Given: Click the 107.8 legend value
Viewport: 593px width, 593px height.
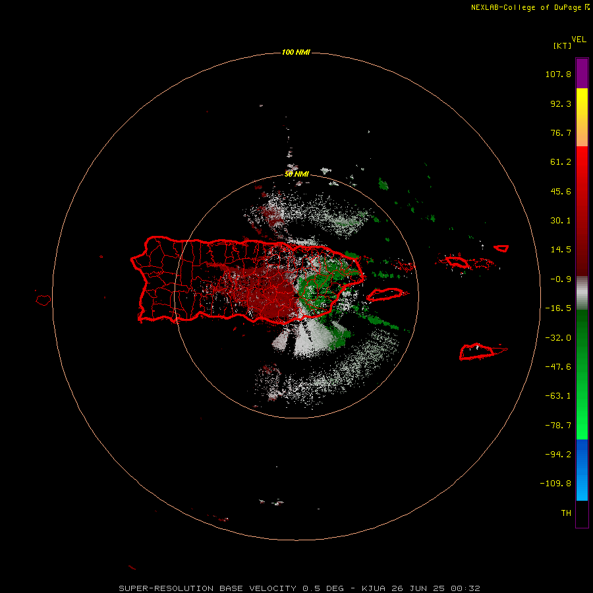Looking at the screenshot, I should click(558, 74).
